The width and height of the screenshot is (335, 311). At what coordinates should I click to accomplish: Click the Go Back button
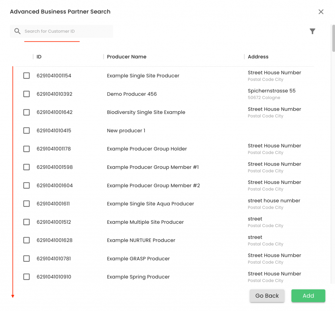point(267,296)
